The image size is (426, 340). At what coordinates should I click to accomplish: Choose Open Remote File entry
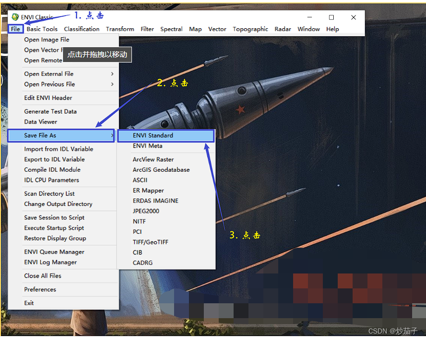pos(43,61)
